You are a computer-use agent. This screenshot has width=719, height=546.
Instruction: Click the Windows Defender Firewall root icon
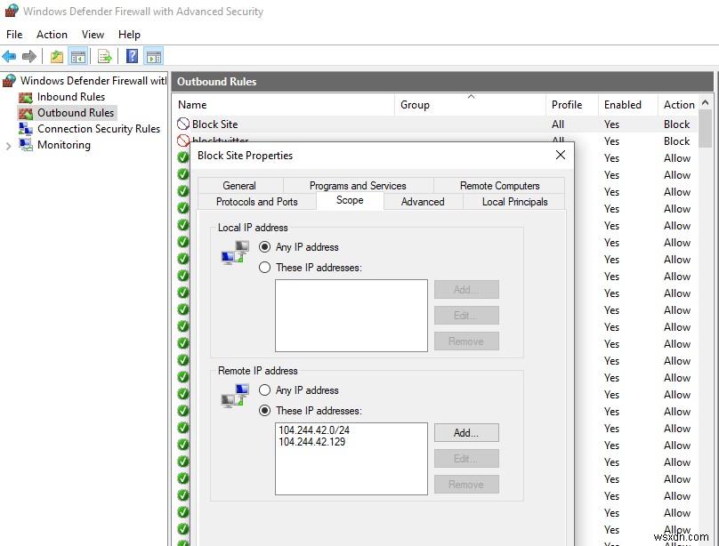[x=9, y=80]
